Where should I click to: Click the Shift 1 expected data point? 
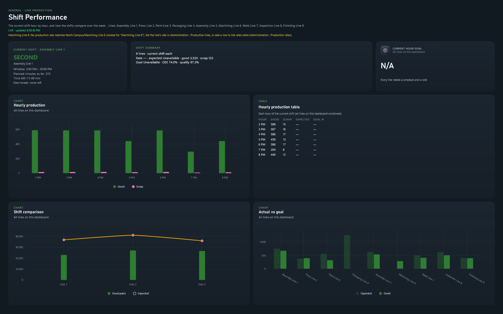coord(64,240)
